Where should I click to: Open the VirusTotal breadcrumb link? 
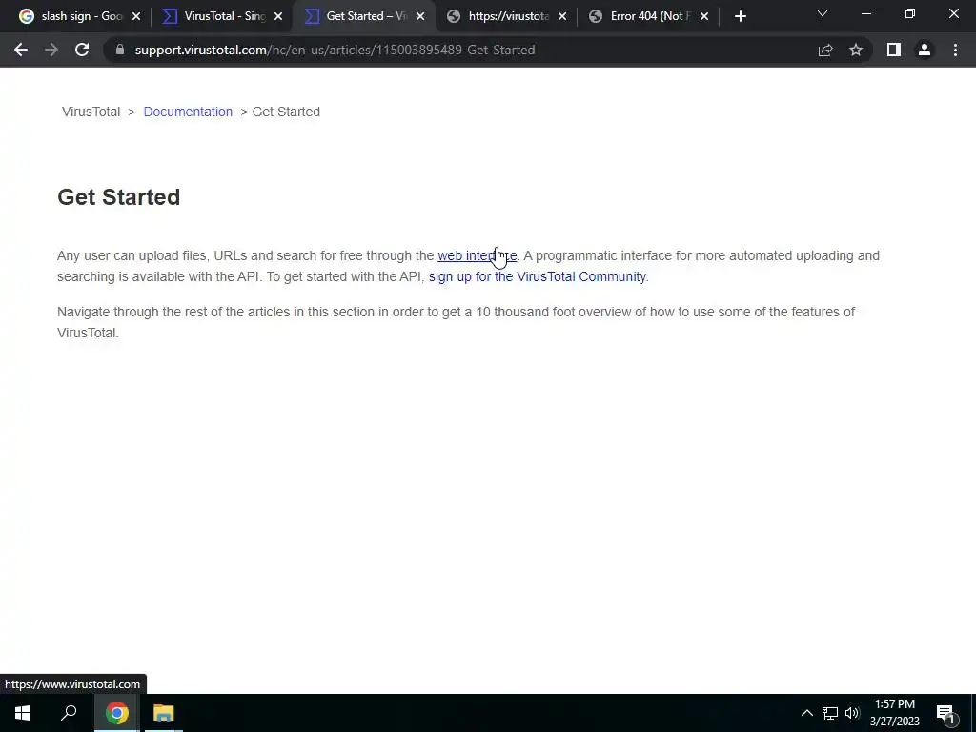click(x=91, y=112)
